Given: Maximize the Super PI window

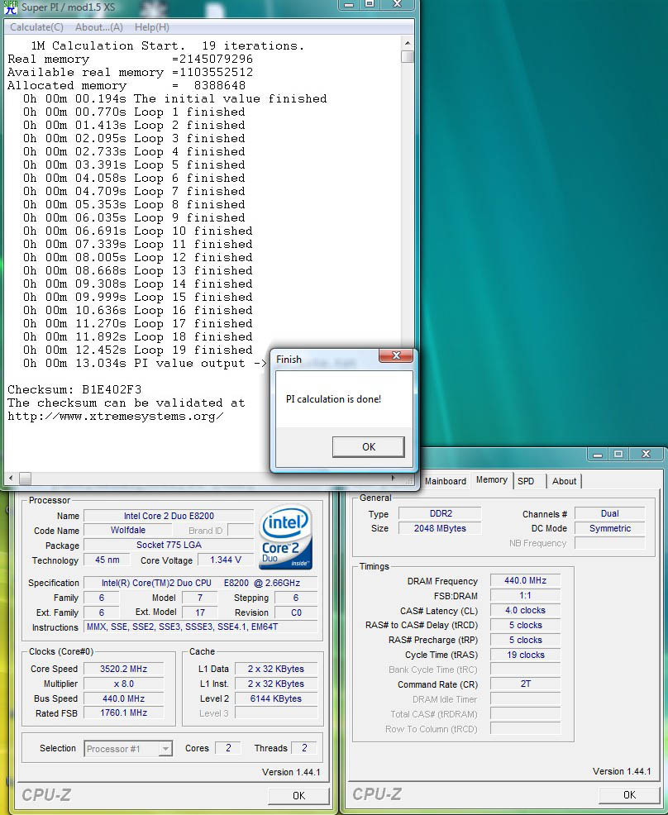Looking at the screenshot, I should coord(370,4).
